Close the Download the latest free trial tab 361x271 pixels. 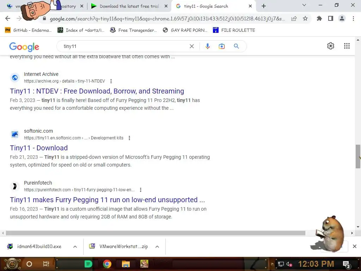[166, 6]
